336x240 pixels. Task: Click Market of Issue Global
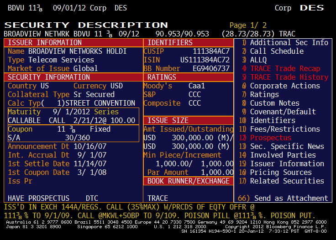click(85, 69)
